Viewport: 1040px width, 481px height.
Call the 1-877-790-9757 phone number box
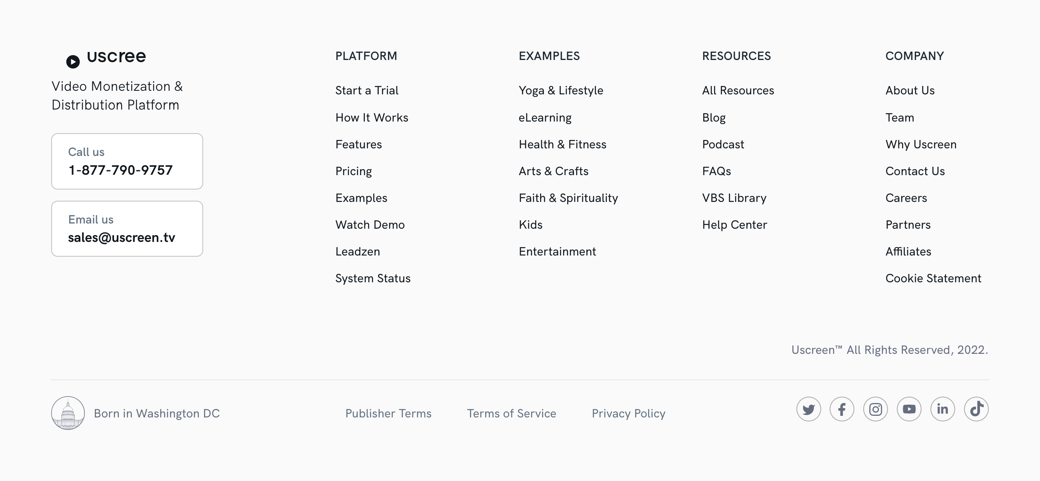(x=127, y=162)
